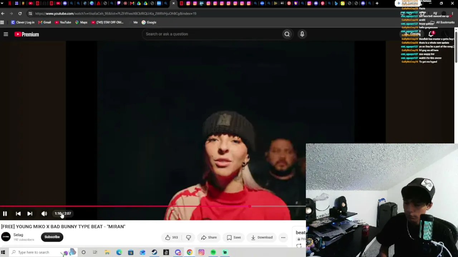Image resolution: width=458 pixels, height=257 pixels.
Task: Open the Create menu
Action: click(413, 34)
